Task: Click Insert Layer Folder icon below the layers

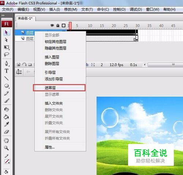Action: [30, 65]
